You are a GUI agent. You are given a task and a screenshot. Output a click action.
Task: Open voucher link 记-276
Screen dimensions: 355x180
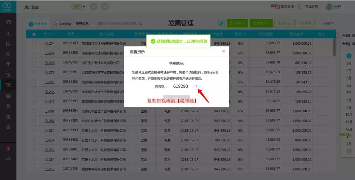pyautogui.click(x=49, y=72)
